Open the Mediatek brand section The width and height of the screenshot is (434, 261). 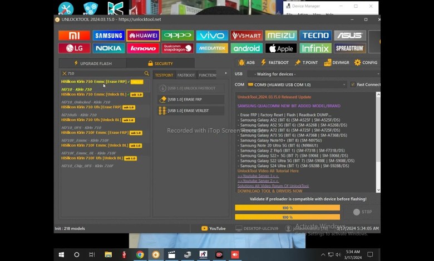(212, 48)
